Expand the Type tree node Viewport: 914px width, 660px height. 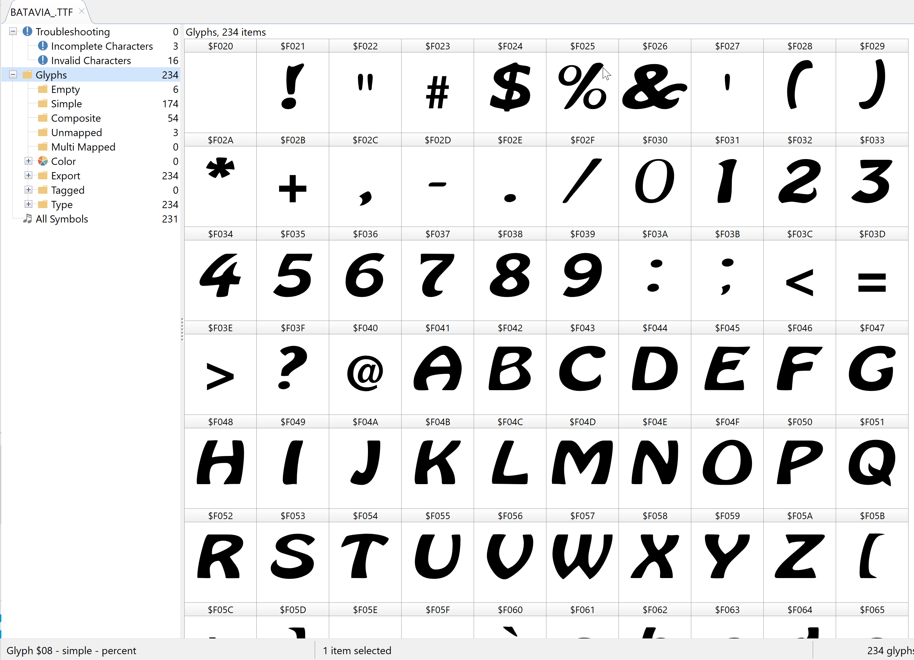pyautogui.click(x=28, y=204)
